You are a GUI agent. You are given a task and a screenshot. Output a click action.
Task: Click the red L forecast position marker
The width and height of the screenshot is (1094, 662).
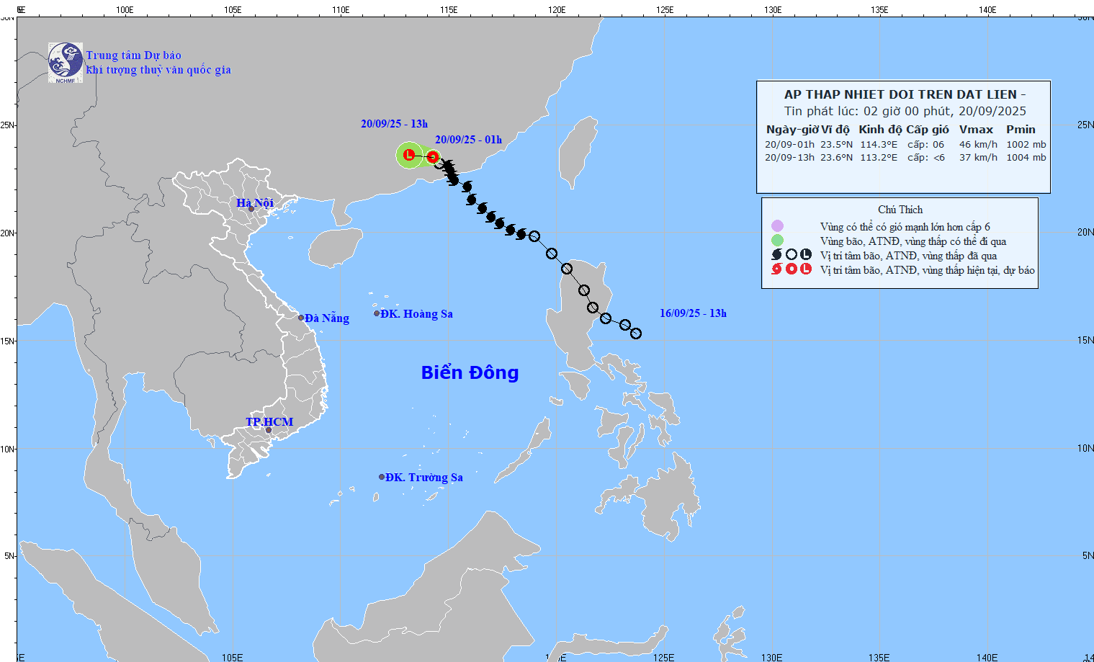(409, 155)
